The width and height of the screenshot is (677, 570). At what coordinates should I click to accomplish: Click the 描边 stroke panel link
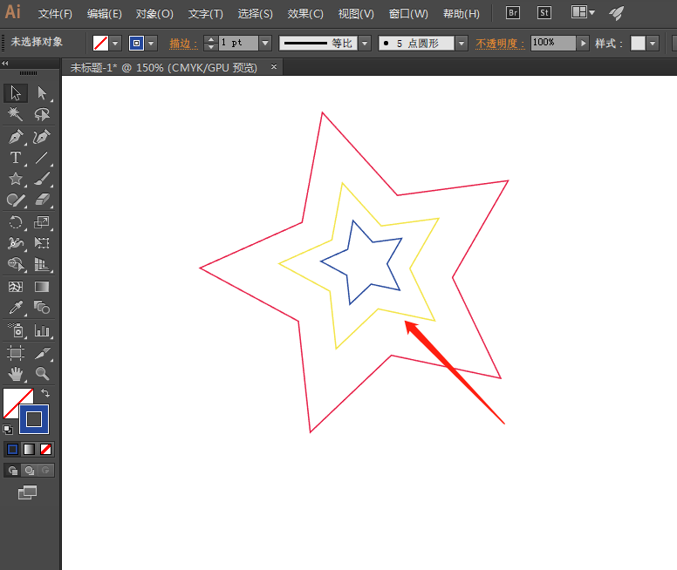click(182, 43)
